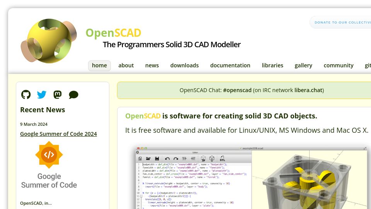This screenshot has width=371, height=209.
Task: Click Donate to our Collective button
Action: click(340, 22)
